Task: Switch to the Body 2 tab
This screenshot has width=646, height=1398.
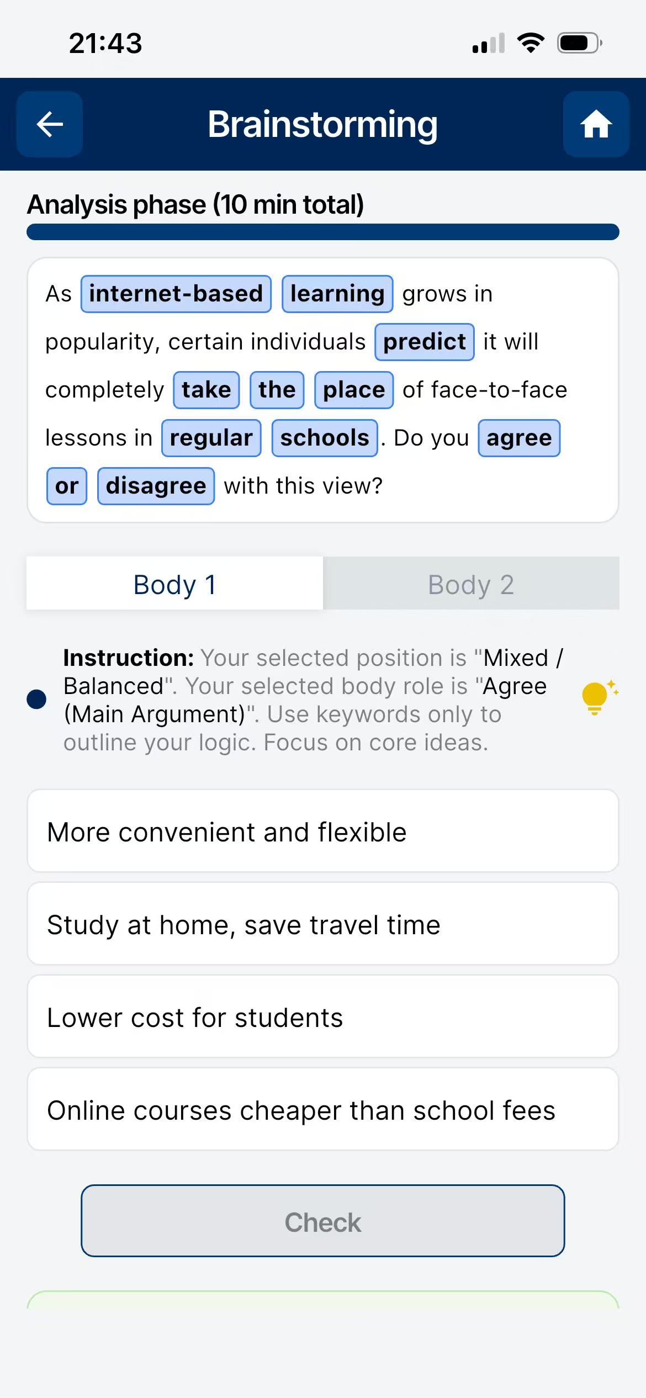Action: (x=471, y=584)
